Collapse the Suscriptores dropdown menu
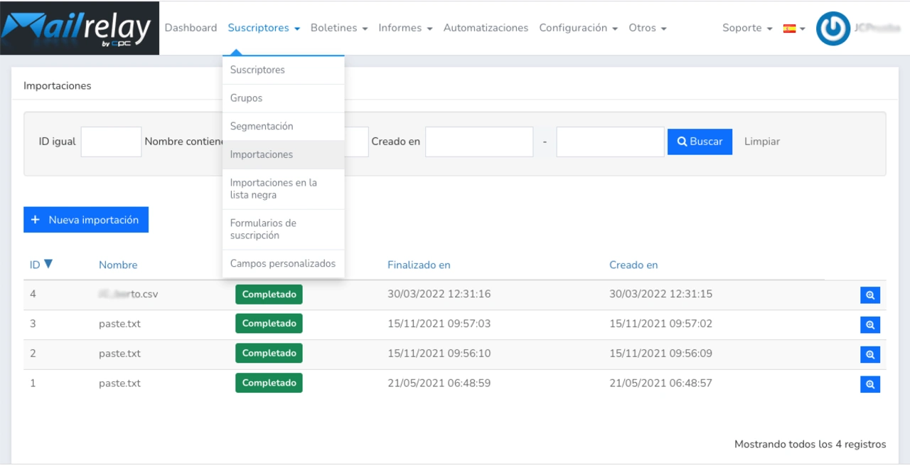The width and height of the screenshot is (910, 466). pyautogui.click(x=264, y=28)
